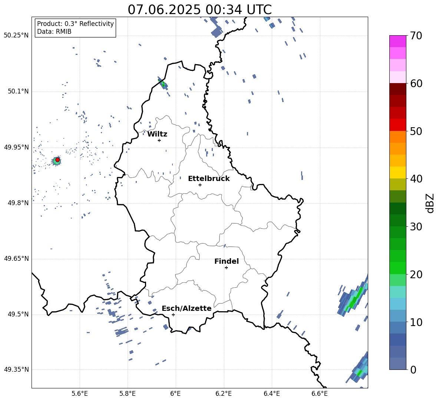
Task: Click the red radar site marker
Action: (57, 160)
